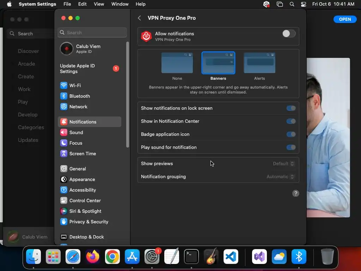Open TextEdit from the Dock
The image size is (361, 271).
[172, 257]
